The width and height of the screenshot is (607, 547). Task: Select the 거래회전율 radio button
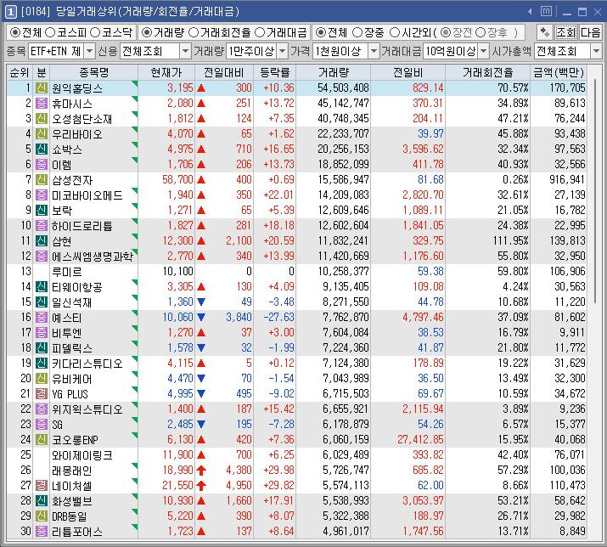pos(194,32)
